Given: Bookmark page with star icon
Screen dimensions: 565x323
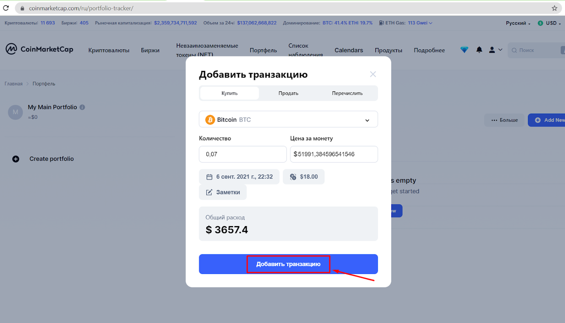Looking at the screenshot, I should pos(555,8).
